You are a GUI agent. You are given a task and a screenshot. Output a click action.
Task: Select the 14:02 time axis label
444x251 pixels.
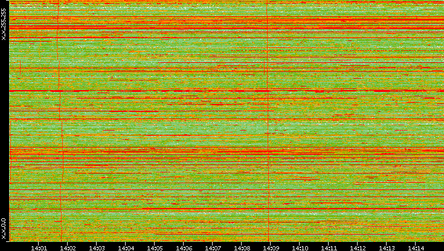68,248
